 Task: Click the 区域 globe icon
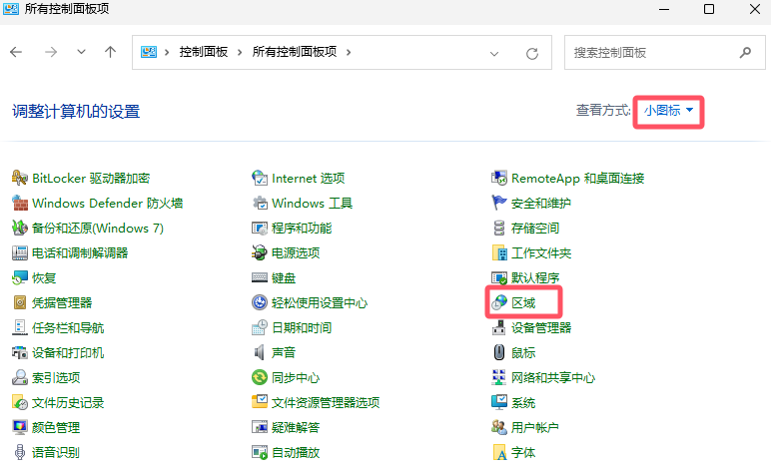tap(499, 302)
